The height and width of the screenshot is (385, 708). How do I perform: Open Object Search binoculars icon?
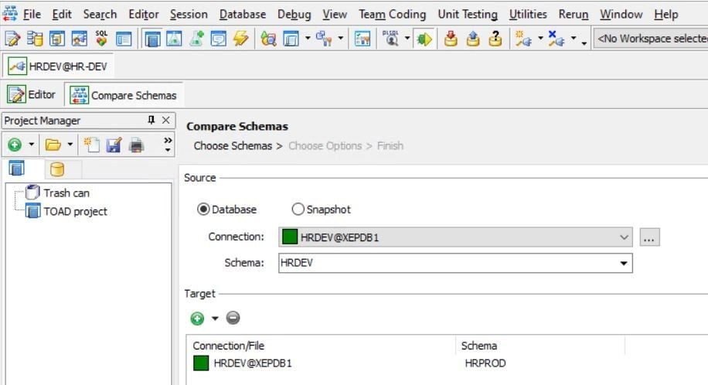pos(269,39)
